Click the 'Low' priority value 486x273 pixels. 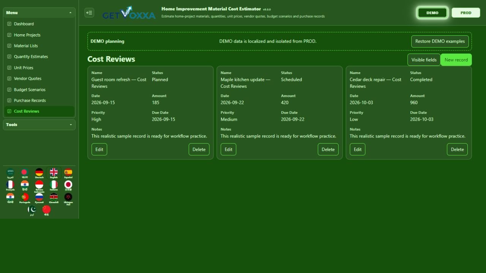(x=354, y=119)
